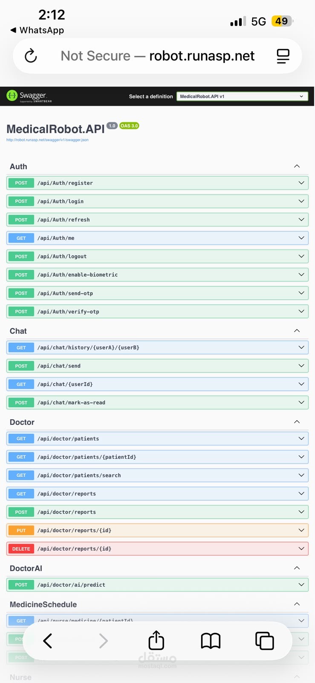Image resolution: width=315 pixels, height=683 pixels.
Task: Click the OAS 3.0 badge
Action: pyautogui.click(x=129, y=126)
